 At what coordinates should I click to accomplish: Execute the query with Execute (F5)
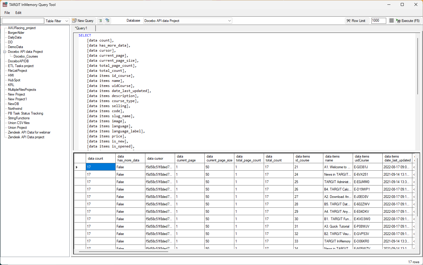408,21
